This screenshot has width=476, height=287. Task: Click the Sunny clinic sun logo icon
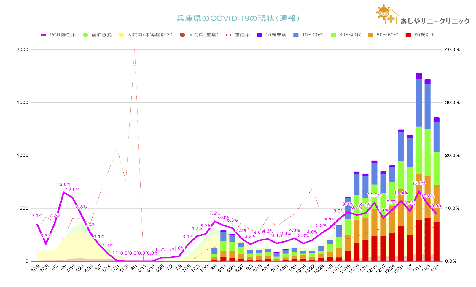(x=383, y=13)
